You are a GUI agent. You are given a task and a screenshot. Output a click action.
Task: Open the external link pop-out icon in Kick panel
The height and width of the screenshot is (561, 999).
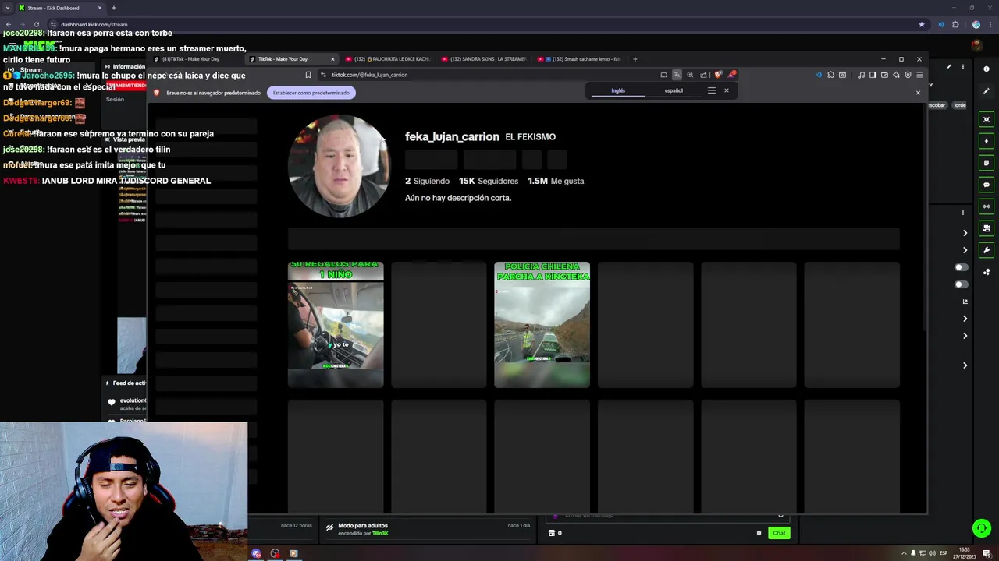coord(965,302)
